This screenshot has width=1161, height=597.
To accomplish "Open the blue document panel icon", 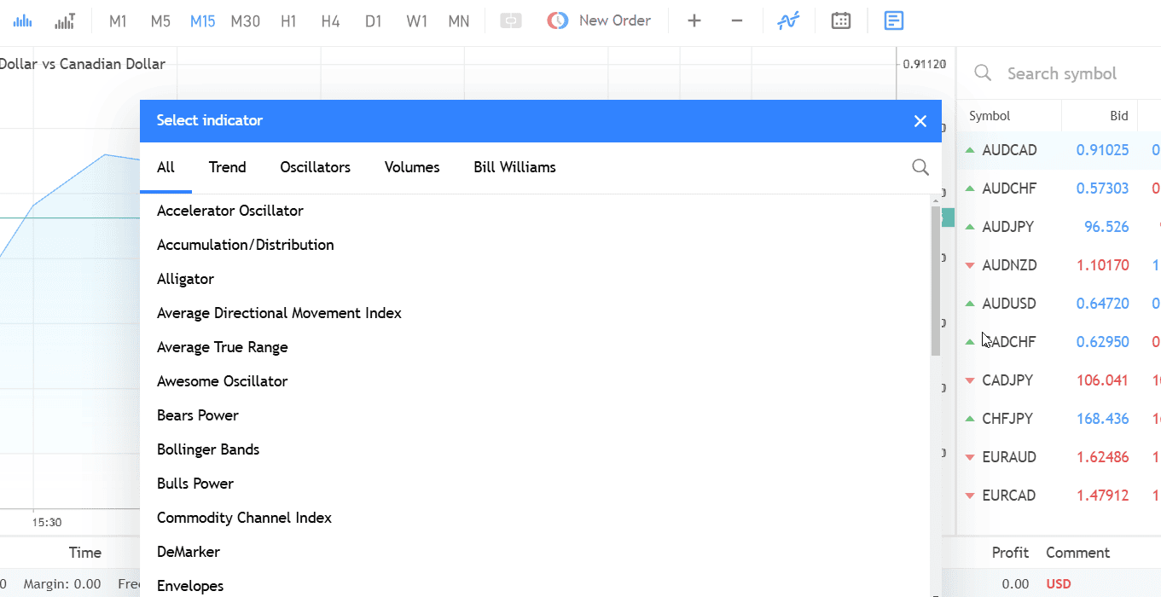I will tap(893, 21).
